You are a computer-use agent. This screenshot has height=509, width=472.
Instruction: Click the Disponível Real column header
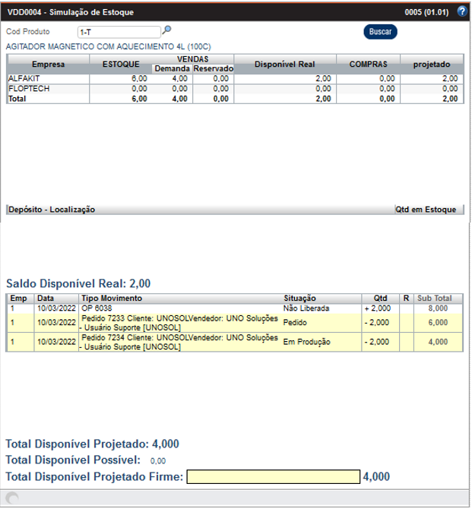click(x=284, y=65)
